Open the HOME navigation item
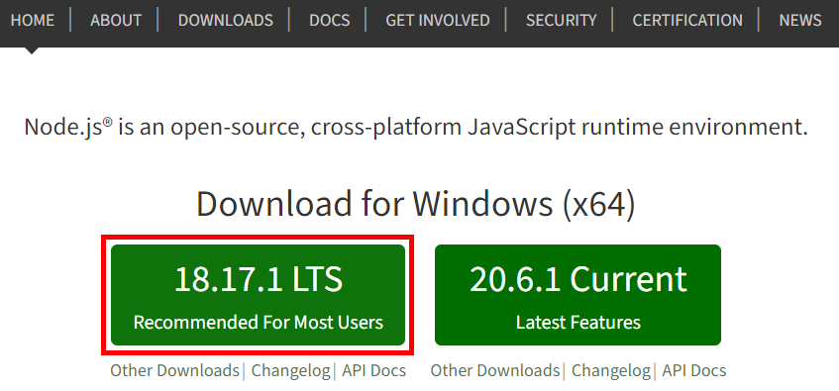Image resolution: width=839 pixels, height=391 pixels. pyautogui.click(x=32, y=21)
